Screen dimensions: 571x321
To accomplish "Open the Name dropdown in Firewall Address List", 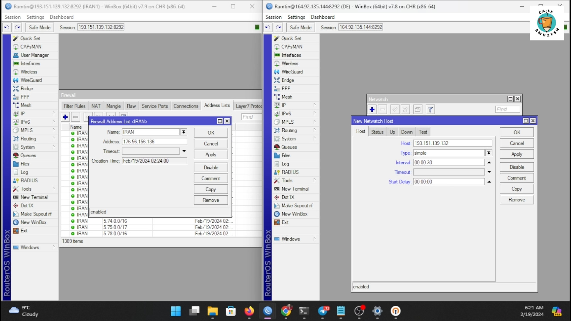I will [x=184, y=132].
